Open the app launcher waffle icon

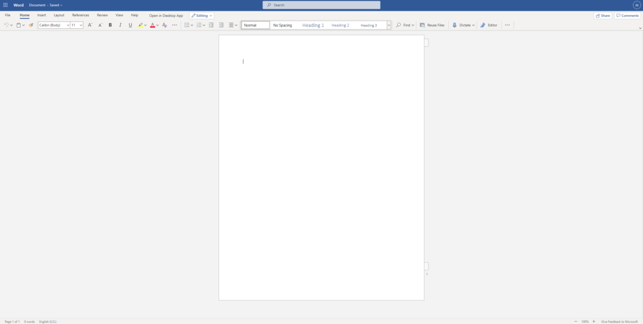[x=5, y=5]
